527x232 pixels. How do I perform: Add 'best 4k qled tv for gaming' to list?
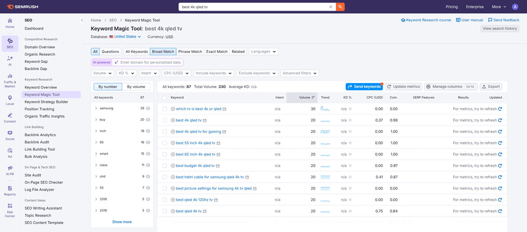coord(173,132)
